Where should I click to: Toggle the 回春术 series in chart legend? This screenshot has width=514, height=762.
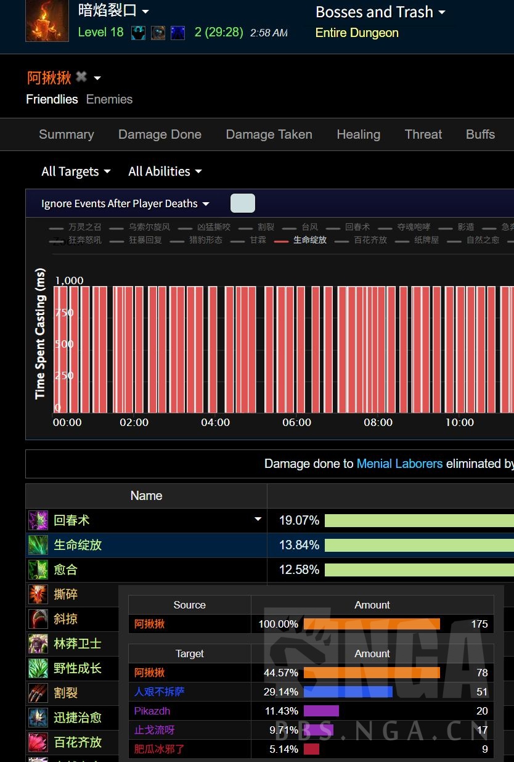357,227
